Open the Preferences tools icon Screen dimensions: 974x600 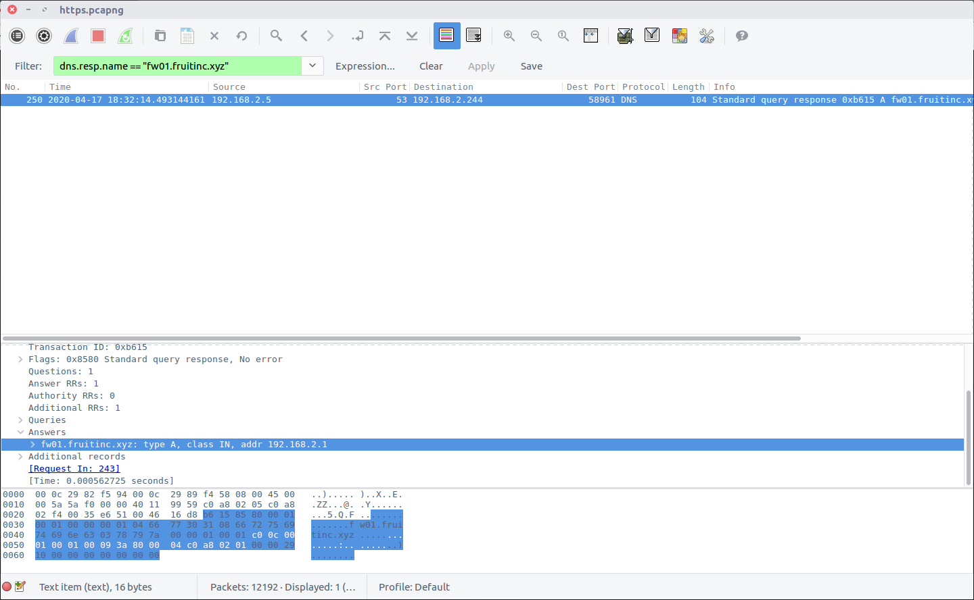pyautogui.click(x=707, y=36)
